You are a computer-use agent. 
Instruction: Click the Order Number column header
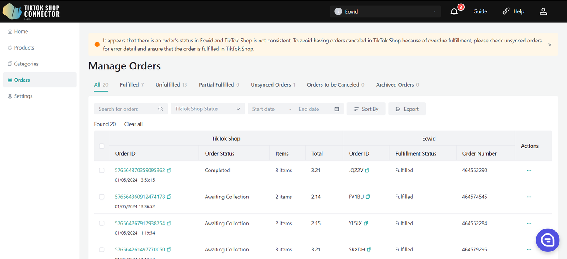point(479,153)
